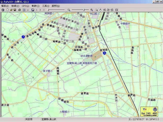Zoom in with the magnifier plus icon
Image resolution: width=163 pixels, height=122 pixels.
[x=92, y=10]
